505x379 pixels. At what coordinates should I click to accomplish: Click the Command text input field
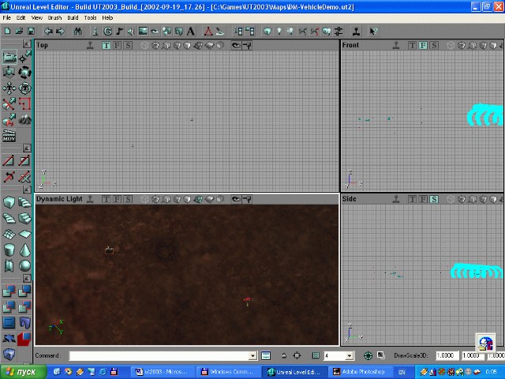159,355
